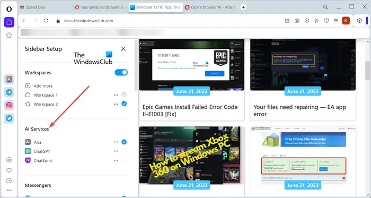
Task: Open Epic Games Install Failed article
Action: (190, 110)
